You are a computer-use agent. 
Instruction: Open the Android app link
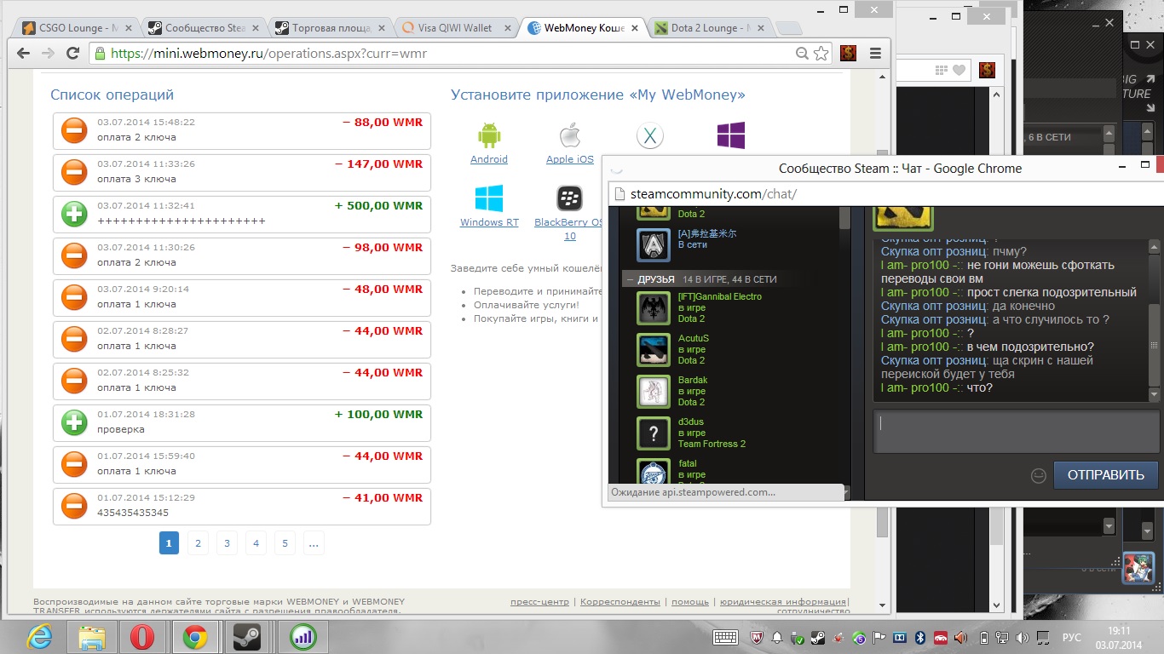[x=489, y=159]
